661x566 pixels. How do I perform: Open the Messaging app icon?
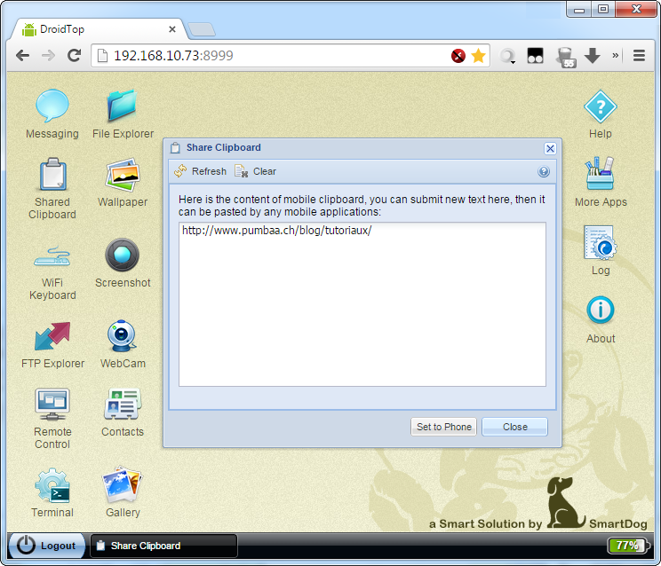(52, 107)
